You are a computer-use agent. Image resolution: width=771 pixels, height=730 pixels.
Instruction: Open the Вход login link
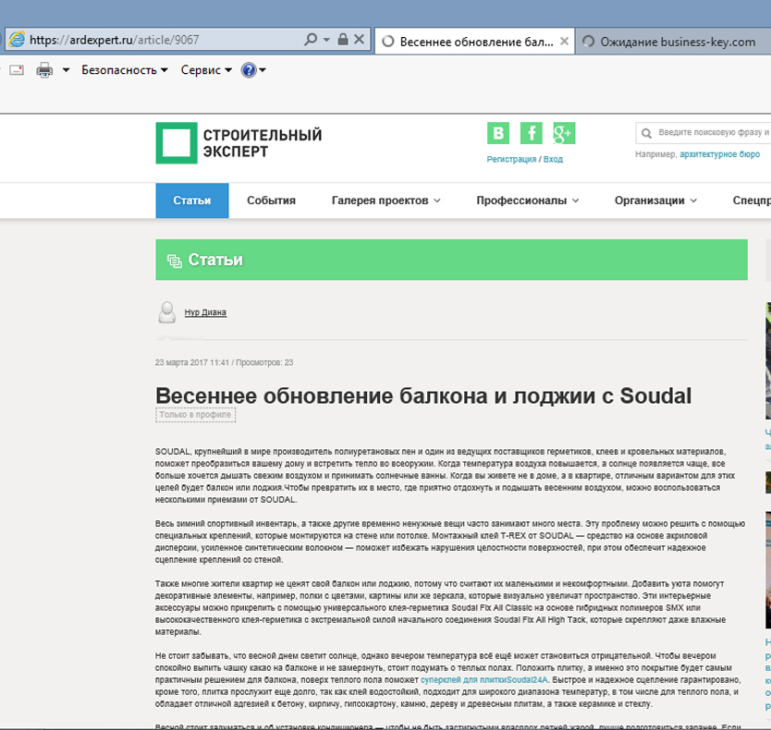pyautogui.click(x=553, y=159)
